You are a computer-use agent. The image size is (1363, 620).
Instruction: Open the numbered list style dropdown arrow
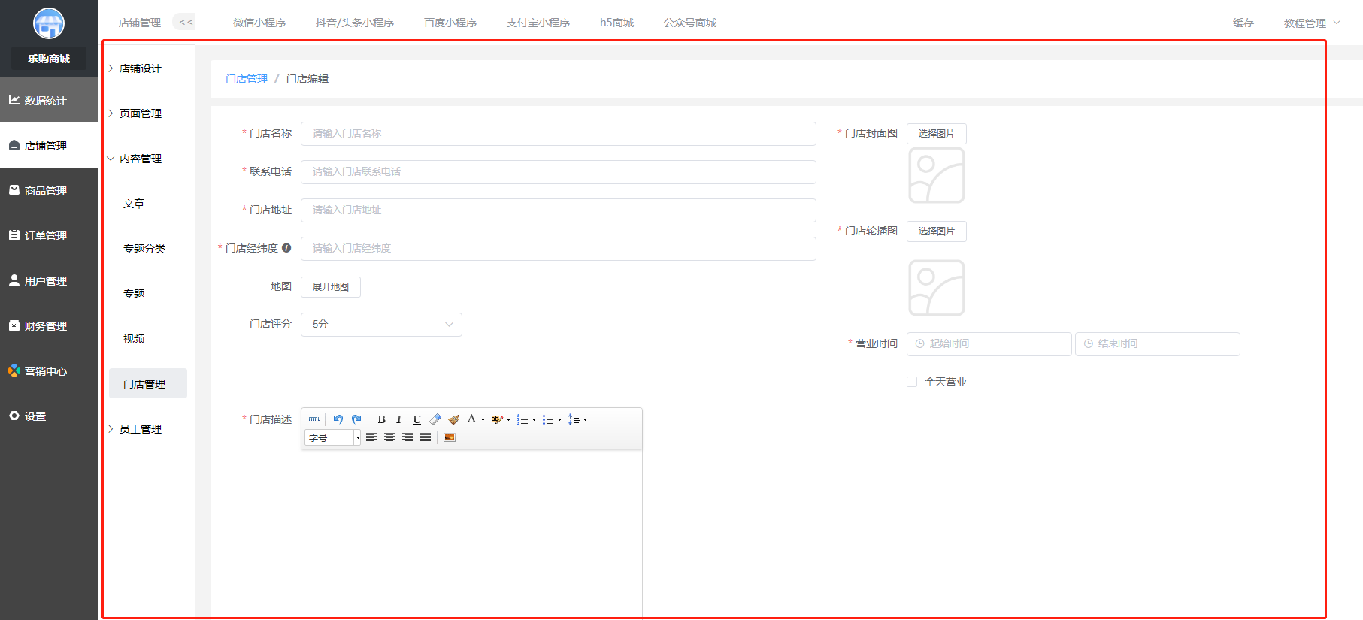pos(534,419)
